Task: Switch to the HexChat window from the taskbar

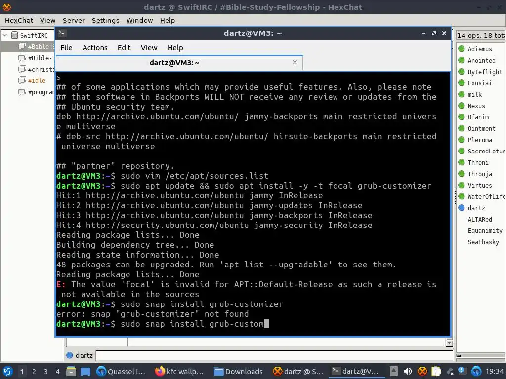Action: coord(297,371)
